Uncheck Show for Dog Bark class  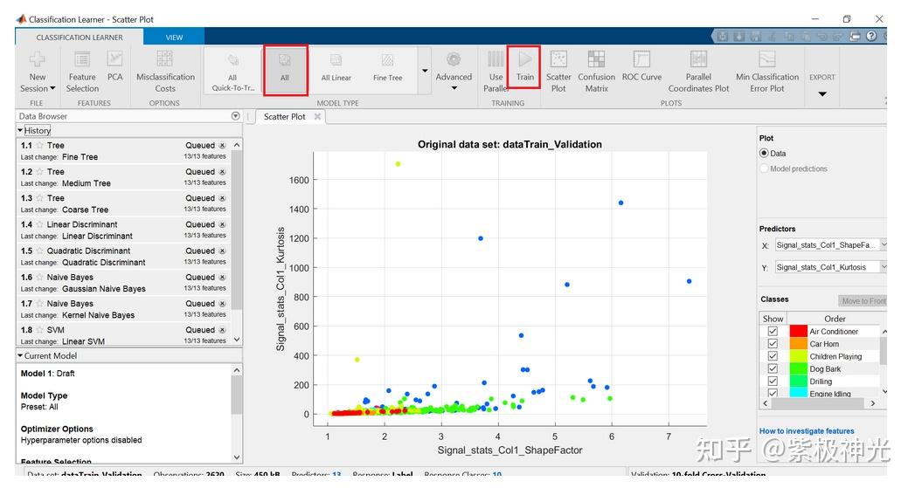point(773,369)
